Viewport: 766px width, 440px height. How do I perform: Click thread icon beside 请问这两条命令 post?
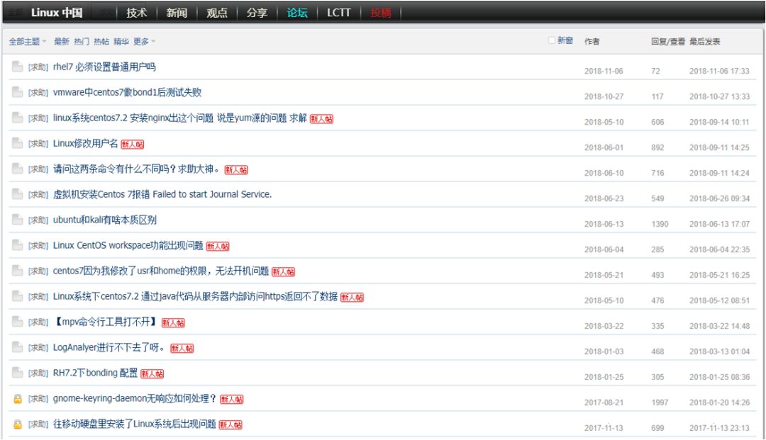pos(17,169)
